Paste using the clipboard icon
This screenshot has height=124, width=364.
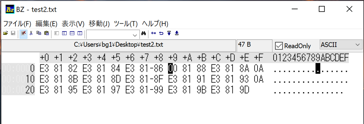[46, 33]
